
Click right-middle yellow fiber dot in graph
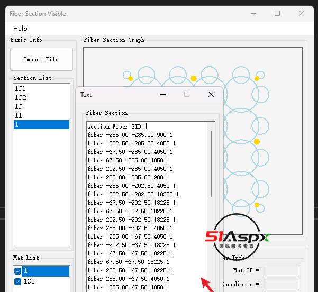257,142
